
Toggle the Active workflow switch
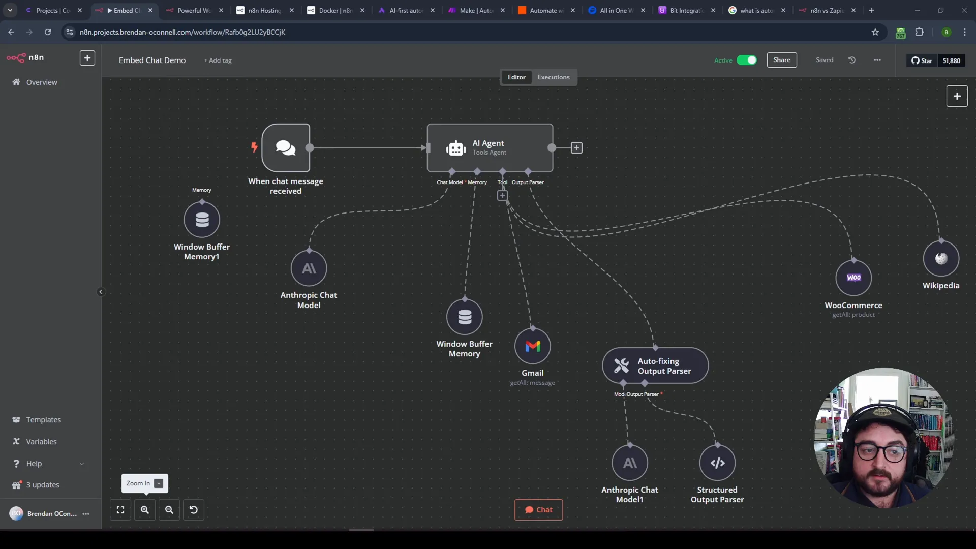click(x=747, y=59)
